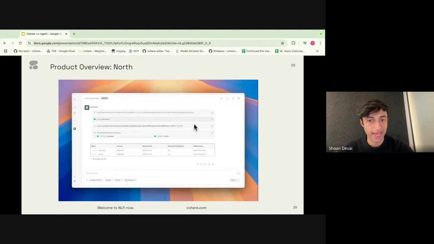Open the Model Versions bookmark
This screenshot has height=244, width=434.
(x=190, y=51)
